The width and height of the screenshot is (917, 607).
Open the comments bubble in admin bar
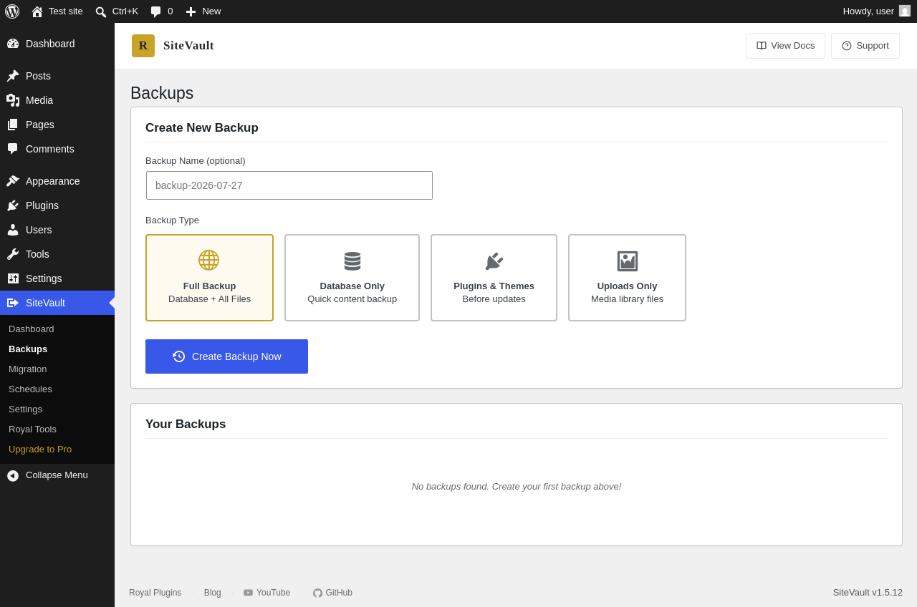[162, 11]
